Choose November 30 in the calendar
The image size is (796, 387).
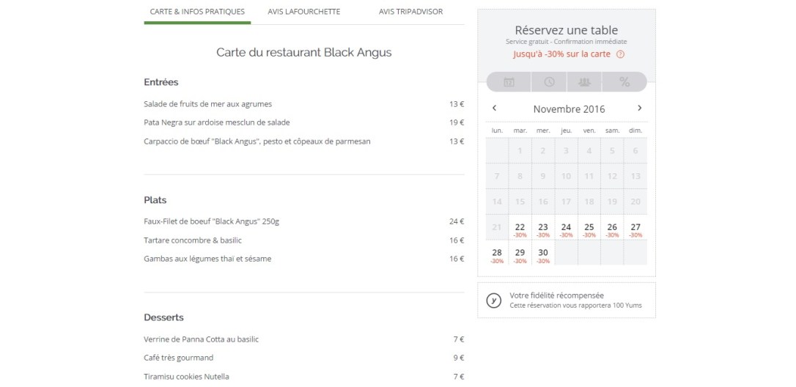pos(543,255)
